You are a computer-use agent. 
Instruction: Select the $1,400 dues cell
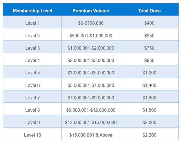tap(149, 85)
